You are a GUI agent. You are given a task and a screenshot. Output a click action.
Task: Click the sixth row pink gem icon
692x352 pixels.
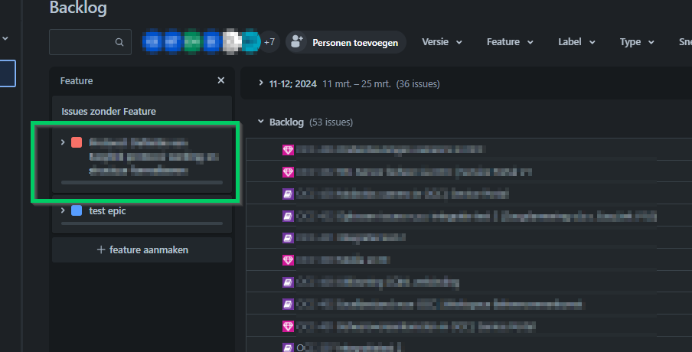(x=288, y=260)
